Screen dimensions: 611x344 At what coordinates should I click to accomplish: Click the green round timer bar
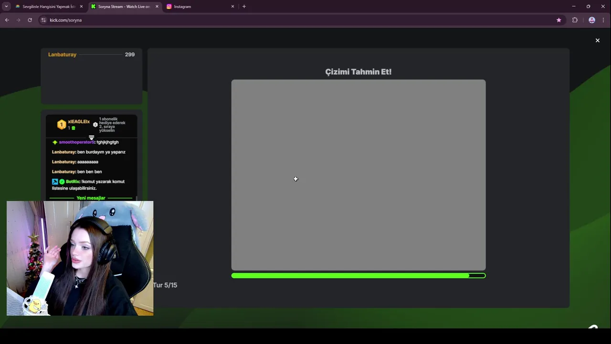coord(358,276)
